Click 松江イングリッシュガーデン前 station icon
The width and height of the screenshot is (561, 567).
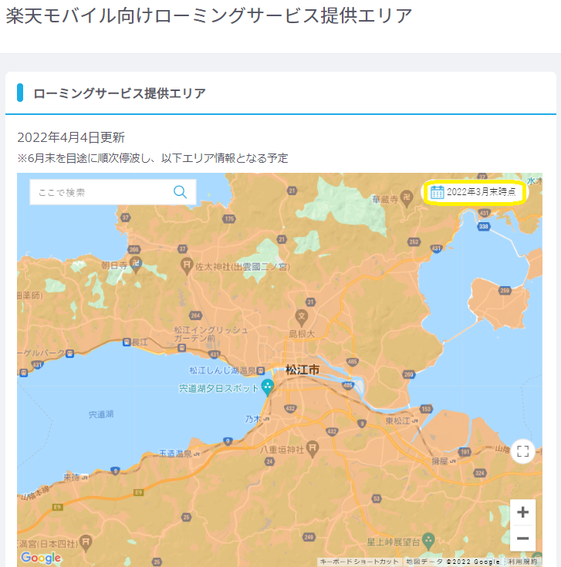pos(181,348)
